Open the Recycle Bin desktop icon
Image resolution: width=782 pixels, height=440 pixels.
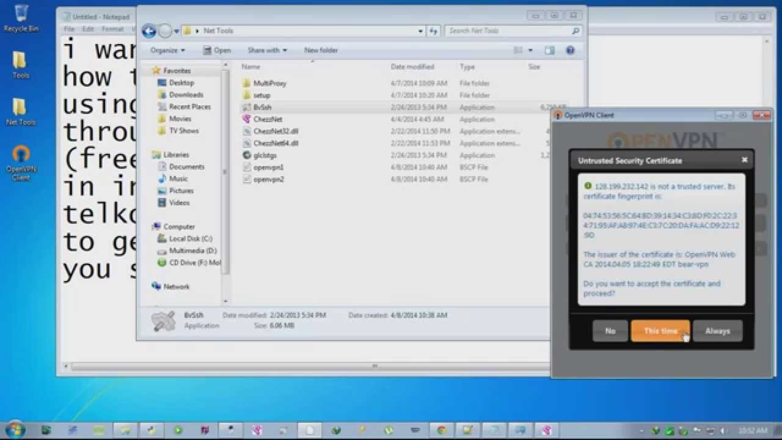pyautogui.click(x=21, y=18)
